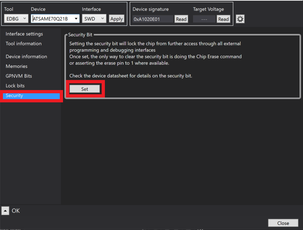Select Lock bits in the sidebar
Viewport: 303px width, 230px height.
(x=15, y=86)
